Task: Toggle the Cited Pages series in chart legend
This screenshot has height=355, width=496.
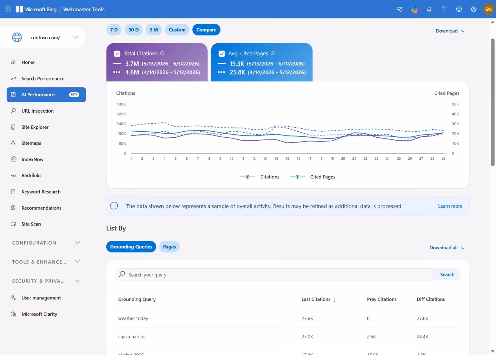Action: tap(312, 177)
